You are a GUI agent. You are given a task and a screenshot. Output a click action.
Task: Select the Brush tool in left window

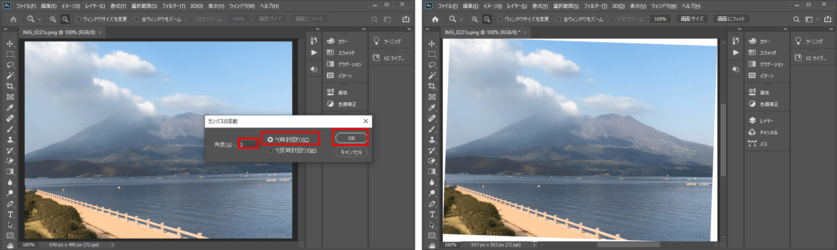click(10, 129)
